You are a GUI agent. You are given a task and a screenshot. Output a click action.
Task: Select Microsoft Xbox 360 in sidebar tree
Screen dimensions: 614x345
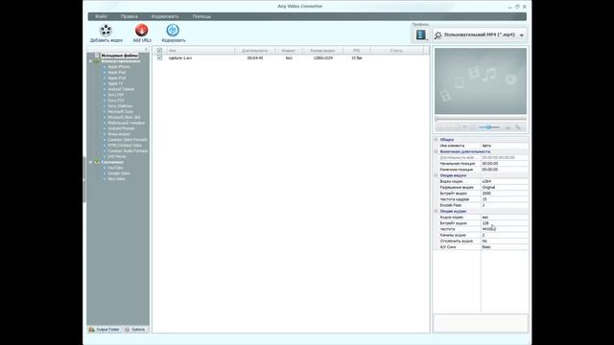click(x=124, y=117)
